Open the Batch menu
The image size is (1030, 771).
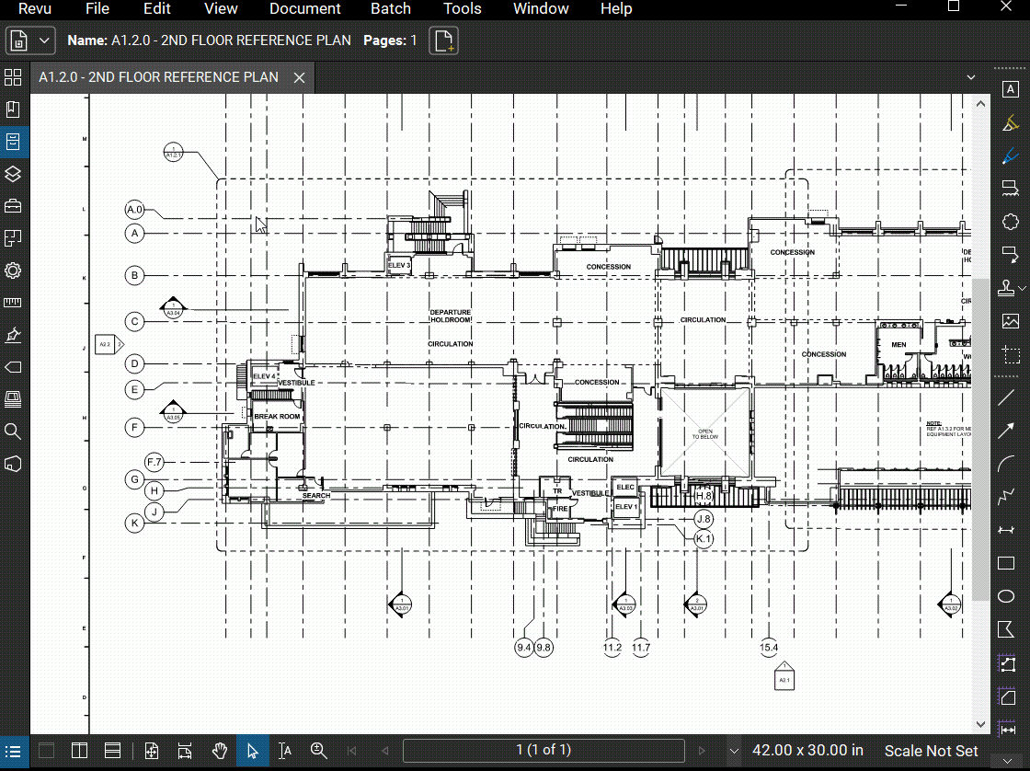[x=390, y=9]
